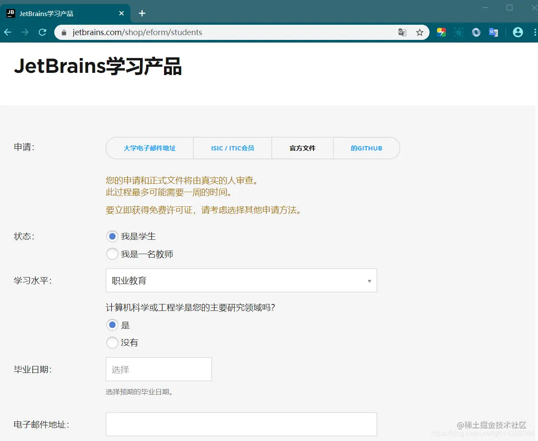Bookmark the page with the star icon
Viewport: 538px width, 441px height.
420,32
